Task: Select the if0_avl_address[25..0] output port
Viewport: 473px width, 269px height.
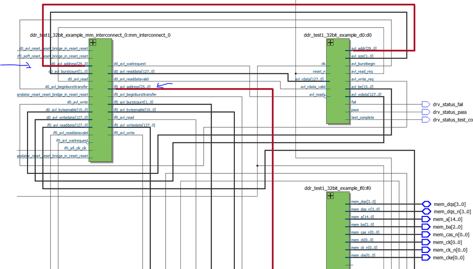Action: [x=132, y=87]
